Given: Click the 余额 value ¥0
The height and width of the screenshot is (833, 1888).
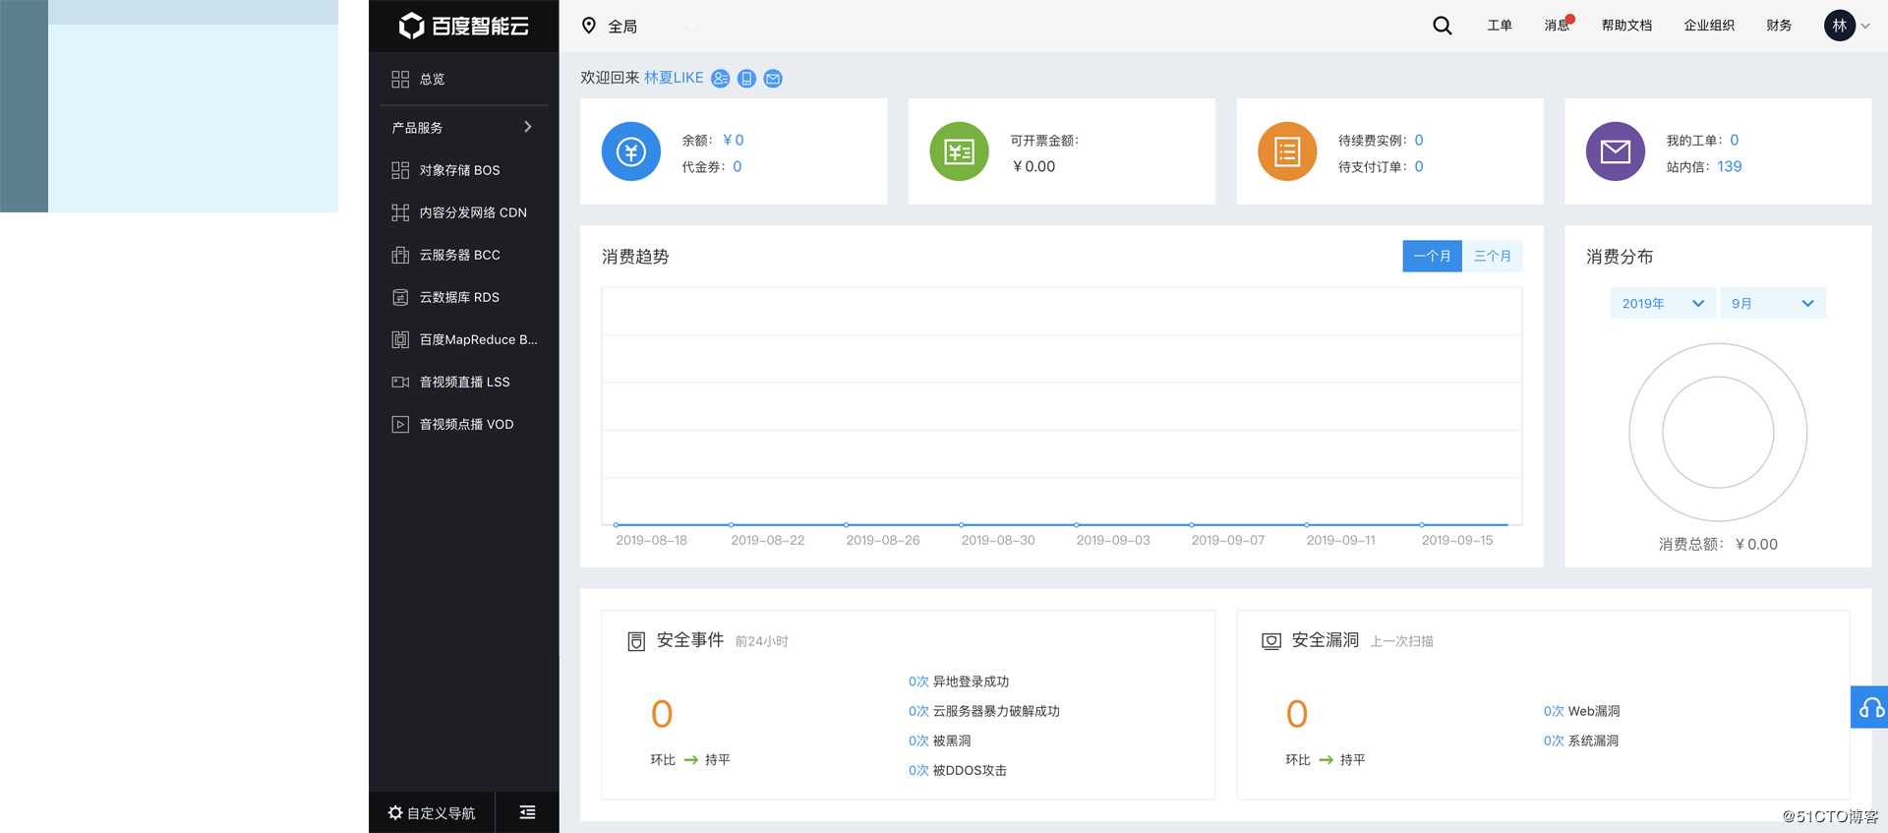Looking at the screenshot, I should pos(734,140).
